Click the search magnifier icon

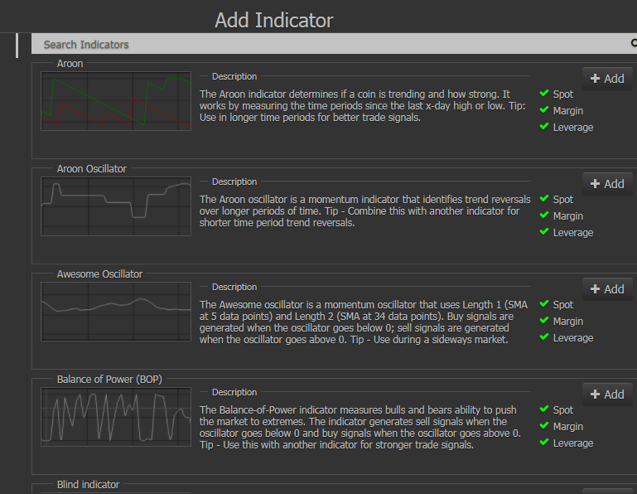634,43
